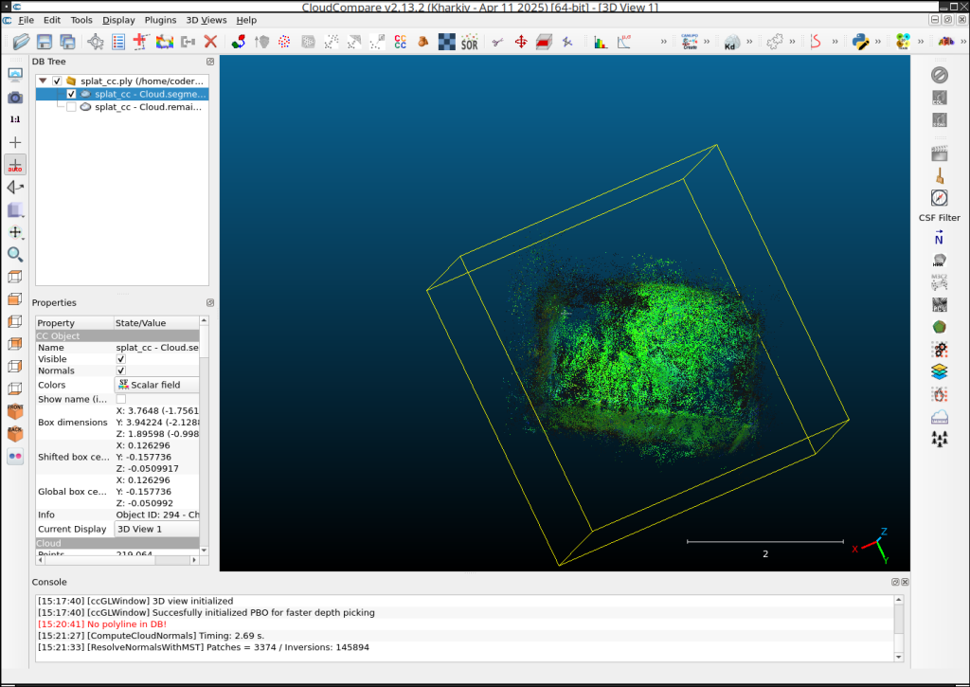Click the Save icon in toolbar

click(45, 42)
